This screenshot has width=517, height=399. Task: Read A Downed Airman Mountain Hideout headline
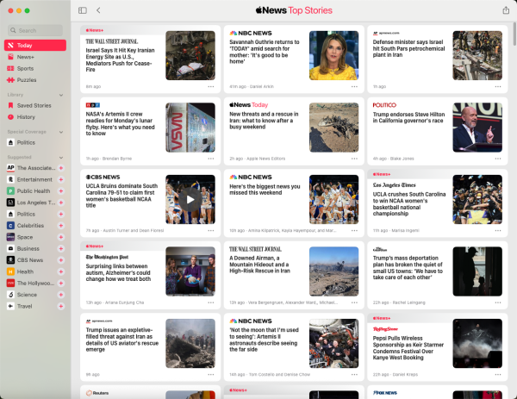coord(260,265)
